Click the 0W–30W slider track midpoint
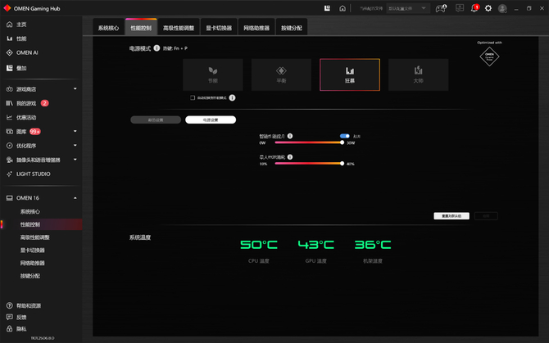This screenshot has width=549, height=343. tap(308, 142)
